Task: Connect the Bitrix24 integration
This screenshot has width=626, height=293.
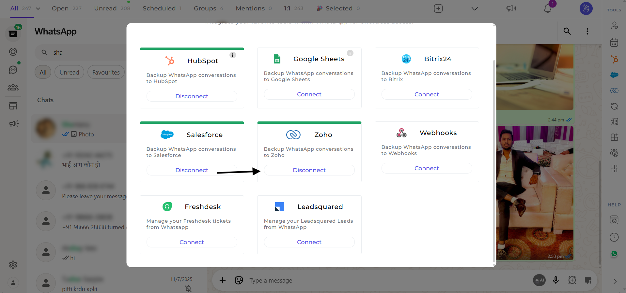Action: (427, 94)
